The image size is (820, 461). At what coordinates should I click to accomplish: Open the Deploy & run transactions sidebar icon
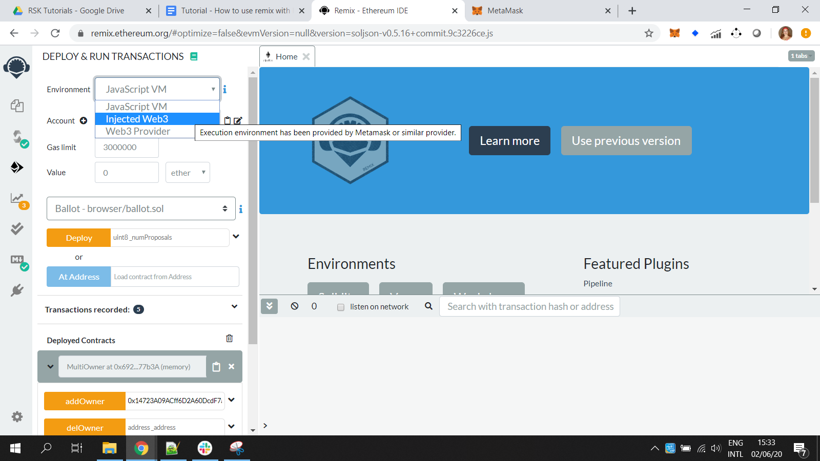[x=17, y=167]
